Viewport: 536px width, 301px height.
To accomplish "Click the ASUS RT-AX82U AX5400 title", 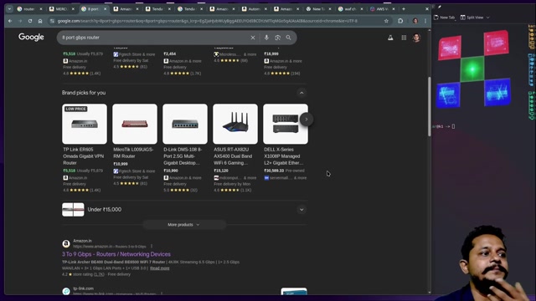I will pos(233,156).
